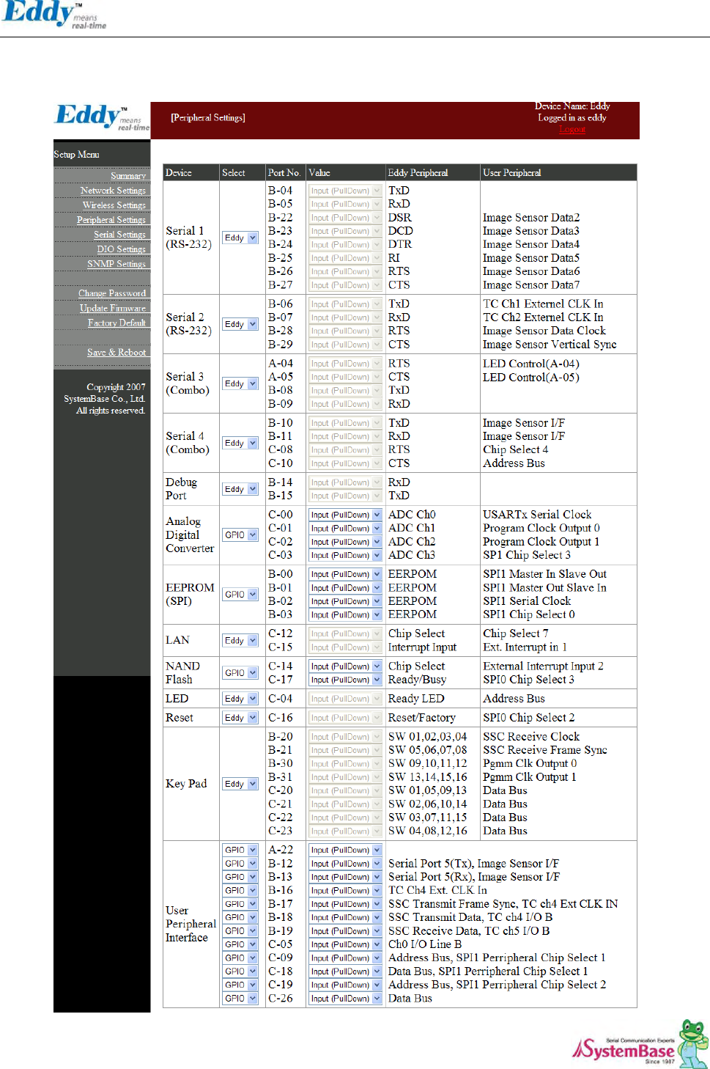710x1069 pixels.
Task: Open GPIO select dropdown for port C-05
Action: coord(240,944)
